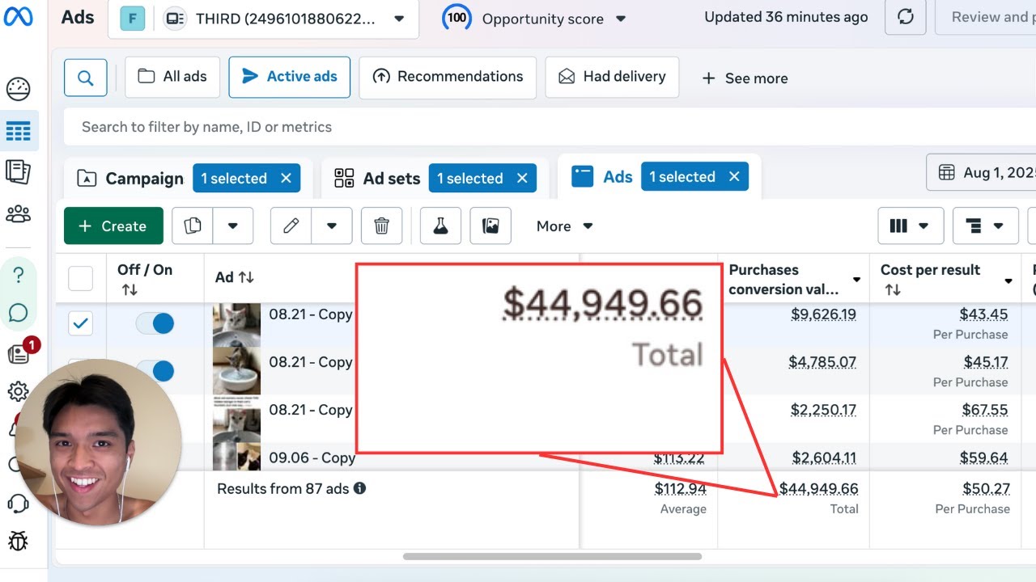Image resolution: width=1036 pixels, height=582 pixels.
Task: Open settings gear icon in sidebar
Action: (18, 392)
